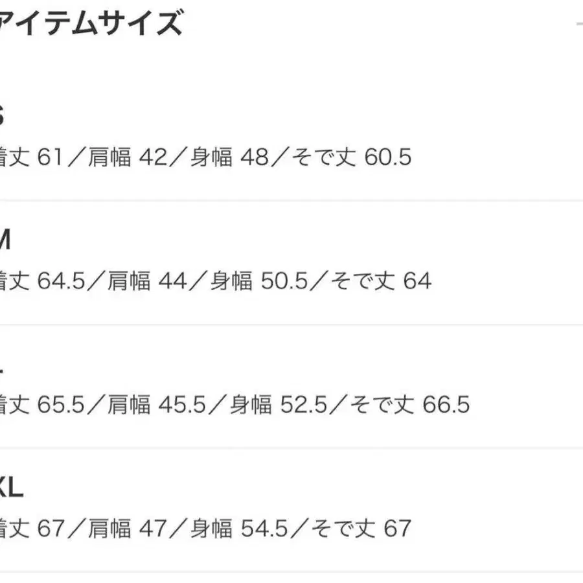
Task: Click the 着丈 67 measurement
Action: click(30, 529)
